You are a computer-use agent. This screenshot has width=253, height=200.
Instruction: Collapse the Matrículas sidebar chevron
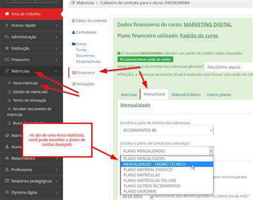56,71
